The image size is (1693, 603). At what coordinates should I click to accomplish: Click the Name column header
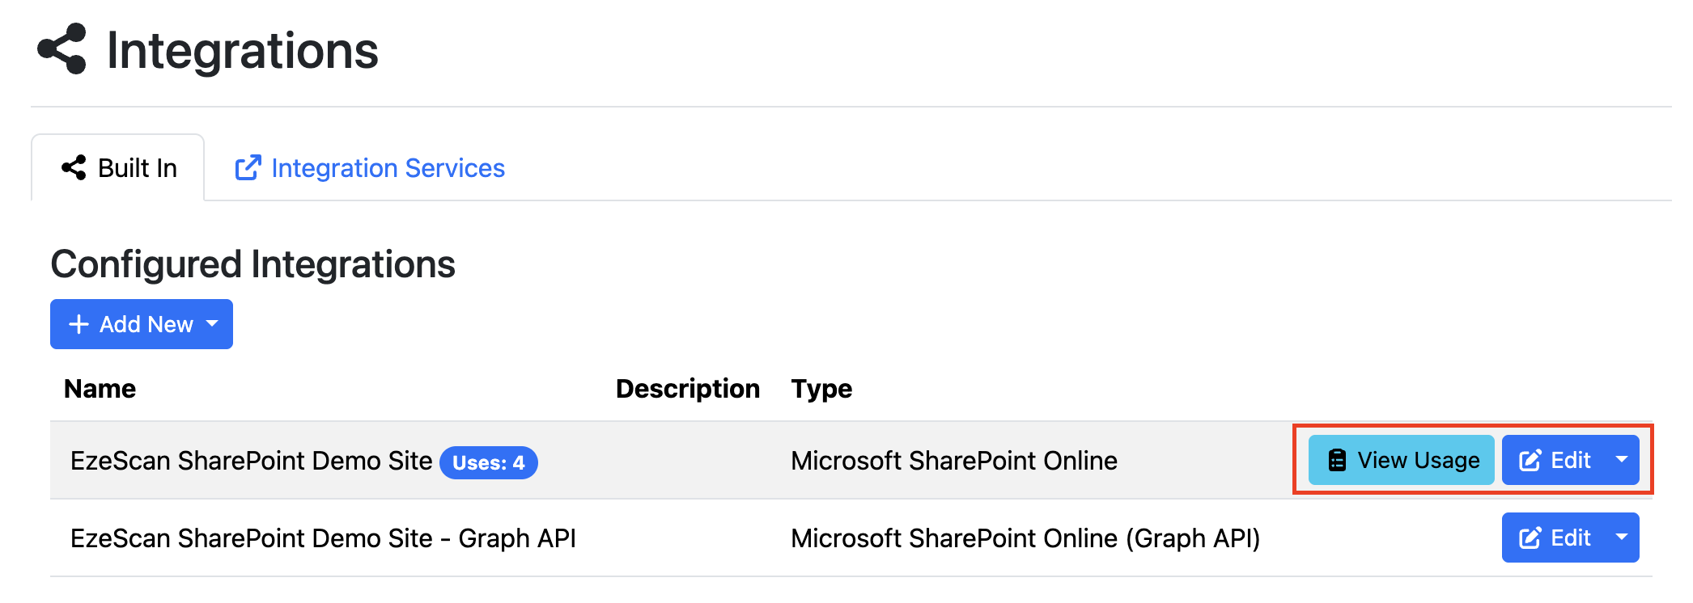coord(100,389)
